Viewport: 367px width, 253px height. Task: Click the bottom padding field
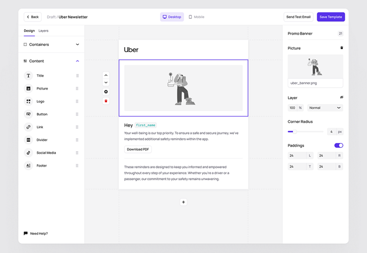[331, 167]
